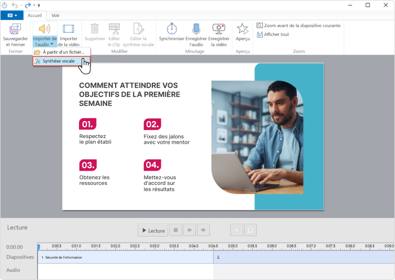This screenshot has width=395, height=280.
Task: Click the Aperçu star icon
Action: pos(243,29)
